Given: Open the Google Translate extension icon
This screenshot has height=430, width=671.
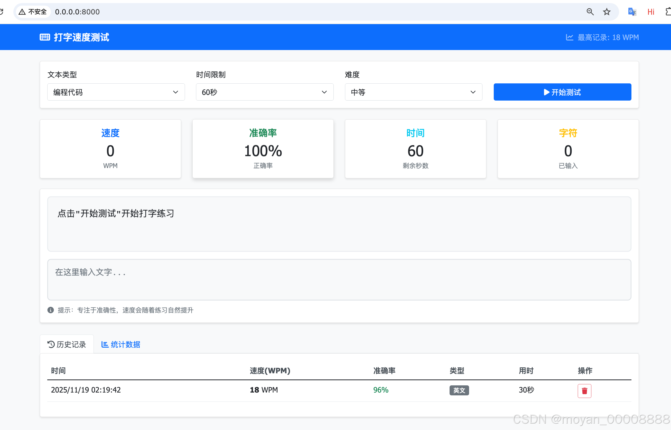Looking at the screenshot, I should tap(632, 12).
